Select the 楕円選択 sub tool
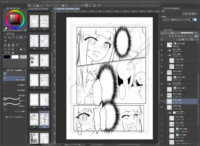The width and height of the screenshot is (200, 146). [14, 94]
